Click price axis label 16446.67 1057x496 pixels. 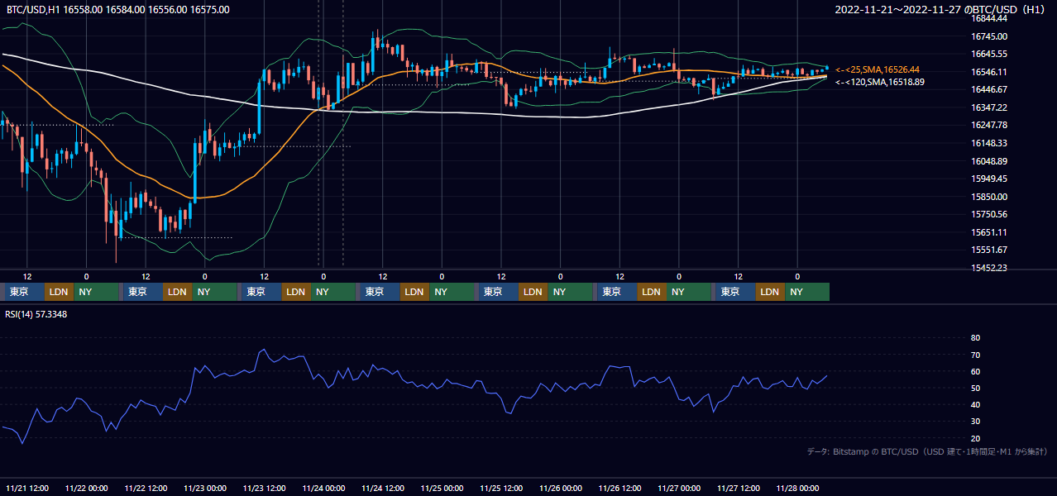[x=989, y=89]
